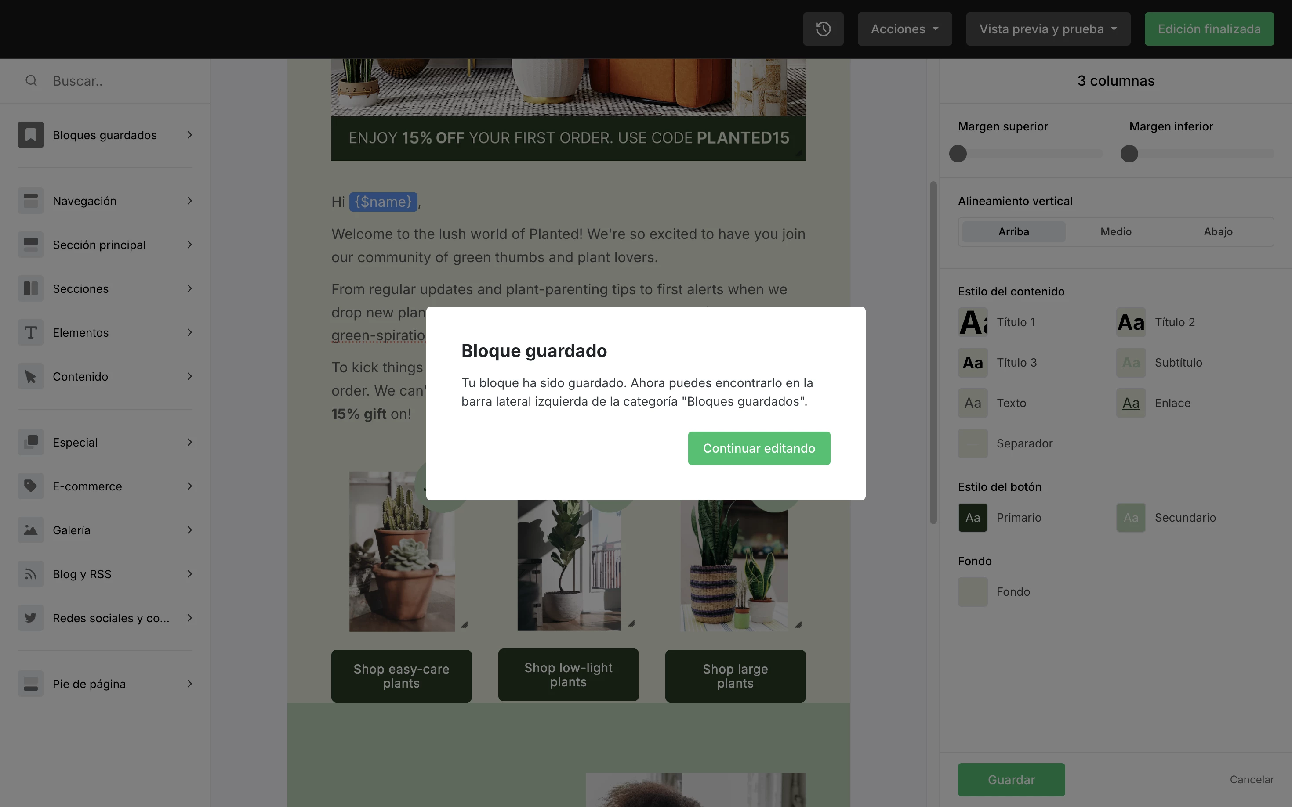The width and height of the screenshot is (1292, 807).
Task: Click the Continuar editando button
Action: coord(759,448)
